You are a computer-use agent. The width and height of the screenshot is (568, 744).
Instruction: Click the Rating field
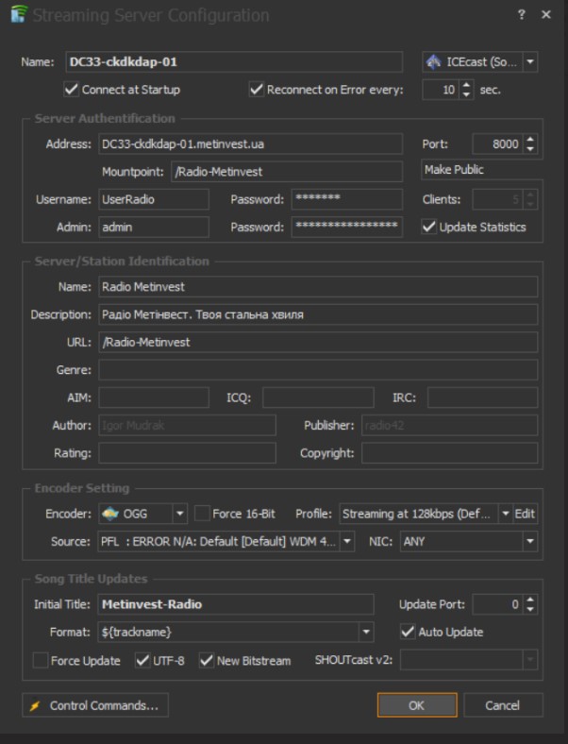tap(187, 452)
